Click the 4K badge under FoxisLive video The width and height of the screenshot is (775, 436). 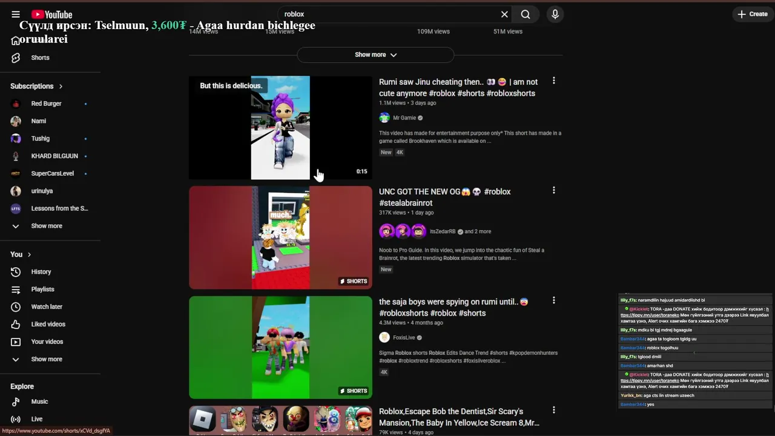[384, 372]
